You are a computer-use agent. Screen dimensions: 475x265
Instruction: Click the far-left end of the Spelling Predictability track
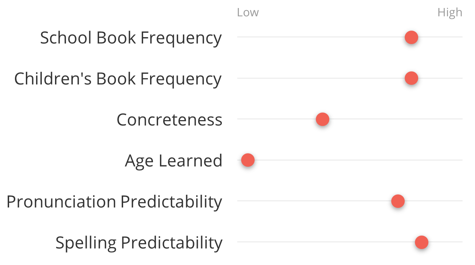pyautogui.click(x=239, y=242)
